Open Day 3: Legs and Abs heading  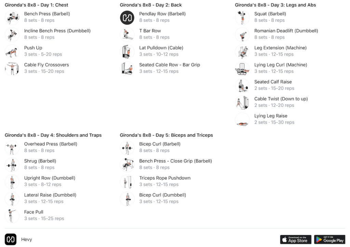coord(275,5)
